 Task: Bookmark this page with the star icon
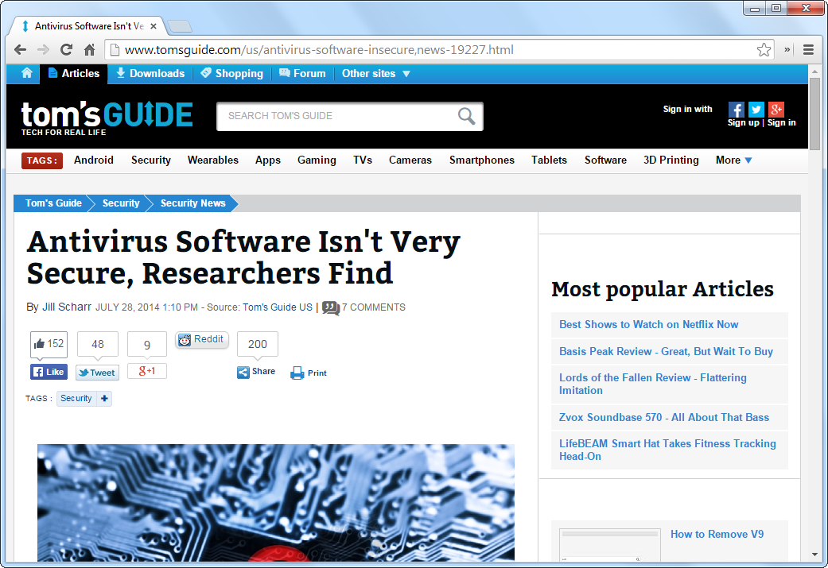[764, 50]
